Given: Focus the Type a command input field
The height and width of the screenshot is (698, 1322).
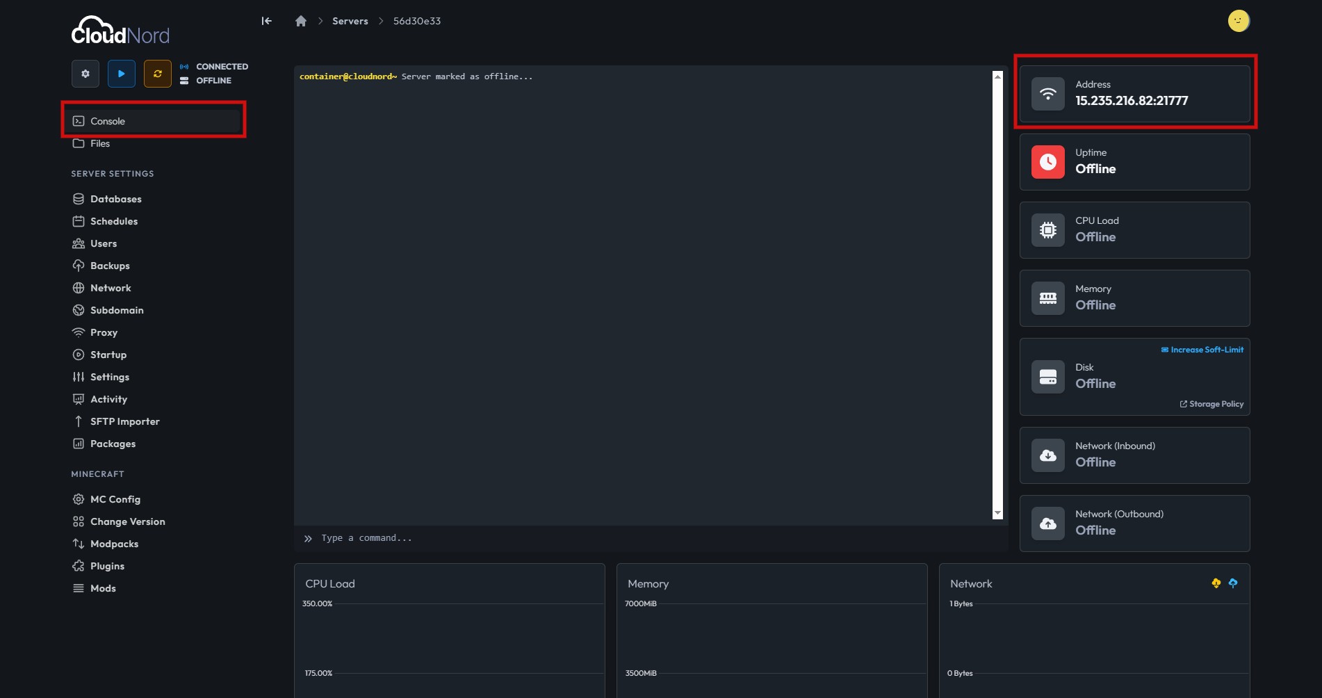Looking at the screenshot, I should click(x=651, y=538).
